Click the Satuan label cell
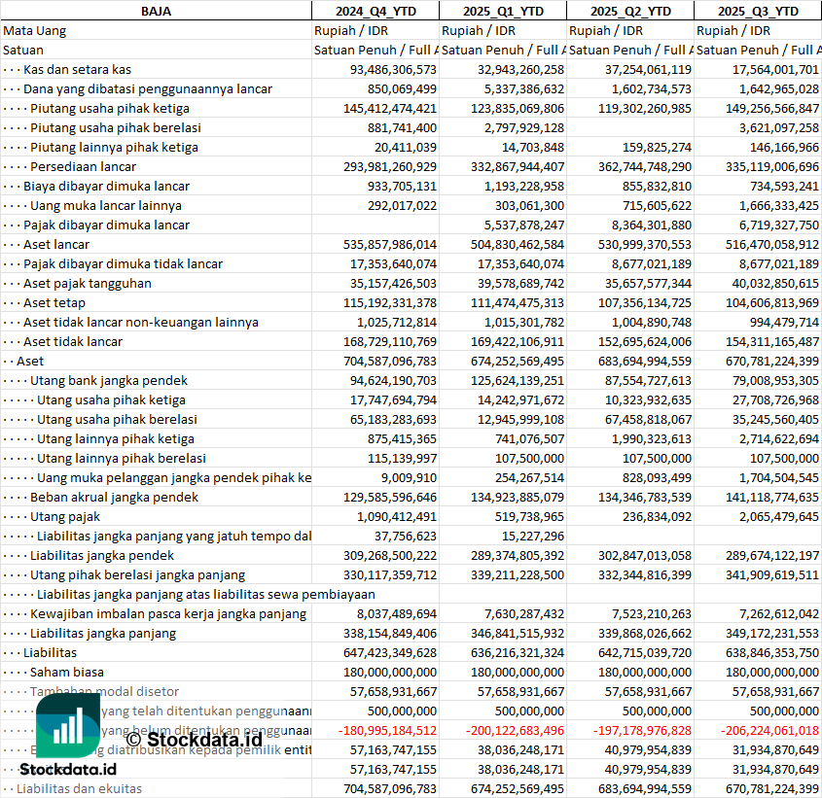Screen dimensions: 822x798 (x=23, y=50)
